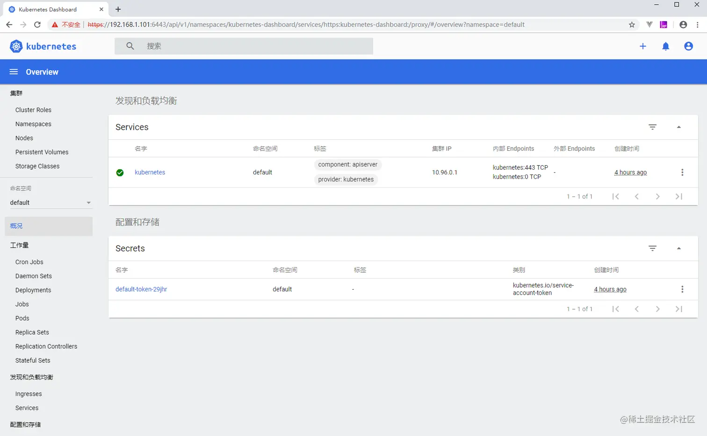Open Persistent Volumes in sidebar
The width and height of the screenshot is (707, 436).
click(42, 152)
